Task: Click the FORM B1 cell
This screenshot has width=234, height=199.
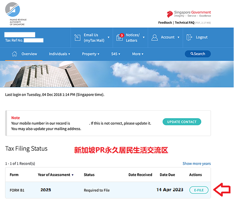Action: [17, 190]
